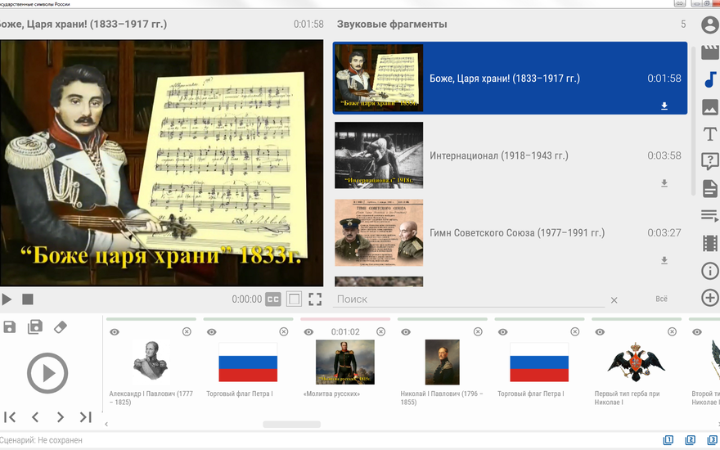Select Интернационал (1918–1943 гг.) fragment

click(510, 155)
